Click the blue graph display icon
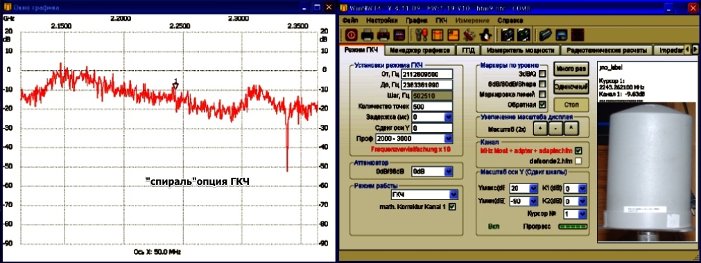This screenshot has width=701, height=263. point(398,35)
